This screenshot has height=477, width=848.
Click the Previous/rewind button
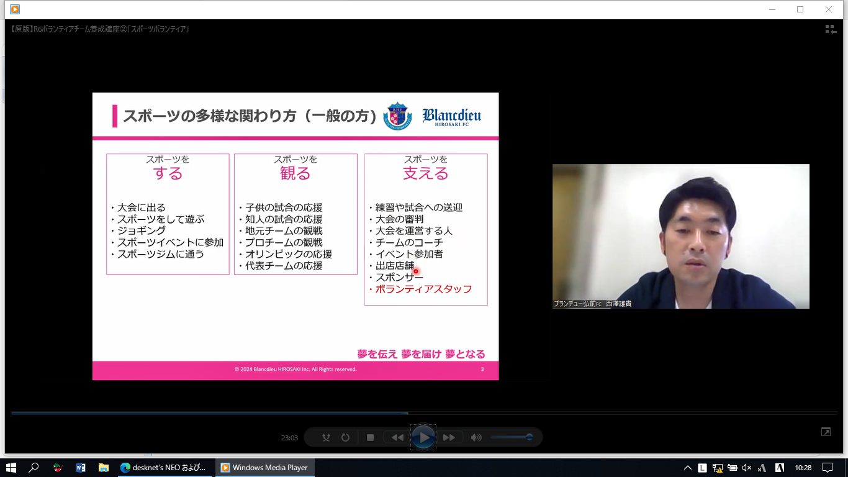(397, 437)
